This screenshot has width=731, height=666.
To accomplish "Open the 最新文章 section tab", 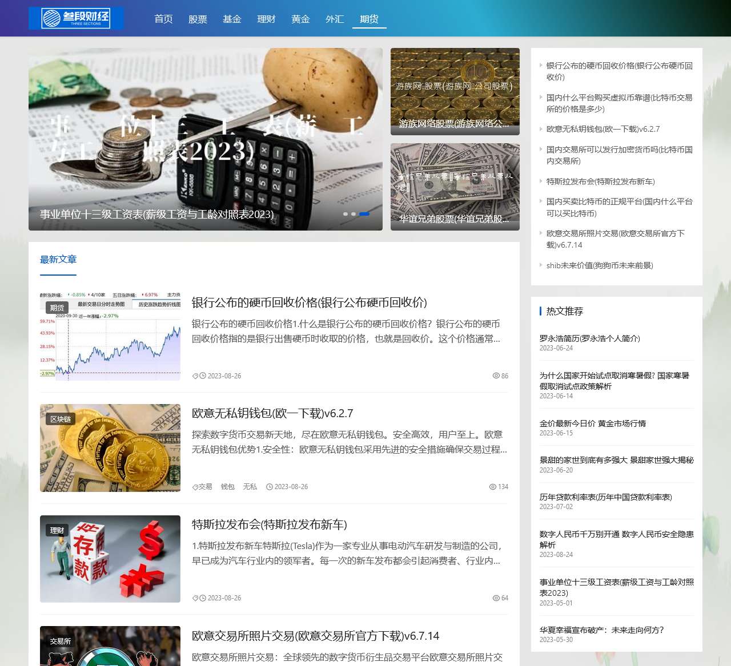I will 58,260.
